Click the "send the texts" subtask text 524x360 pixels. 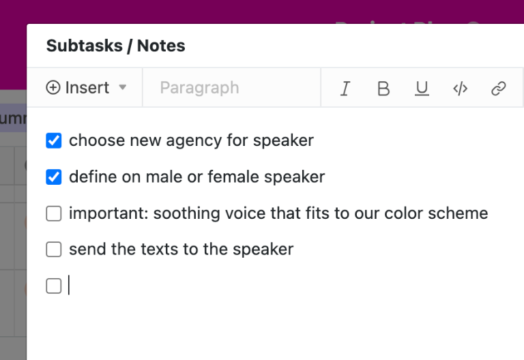tap(181, 250)
